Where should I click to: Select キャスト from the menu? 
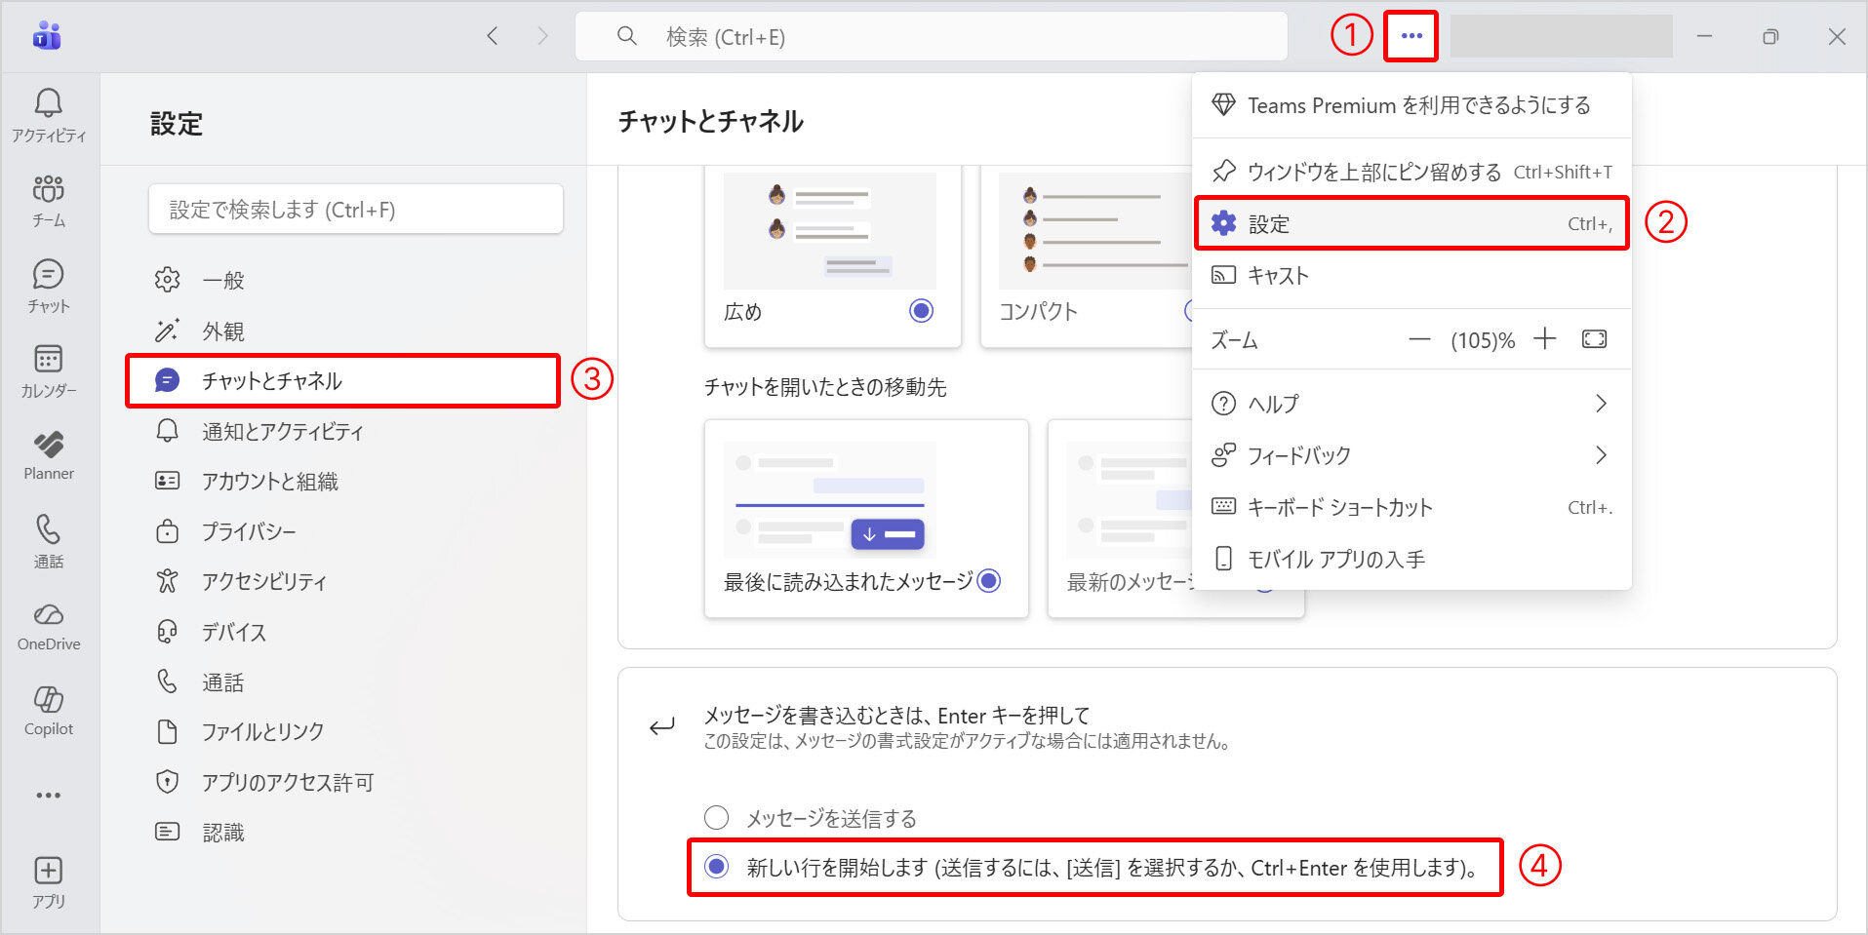tap(1411, 276)
